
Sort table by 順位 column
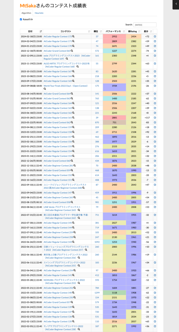tap(97, 32)
